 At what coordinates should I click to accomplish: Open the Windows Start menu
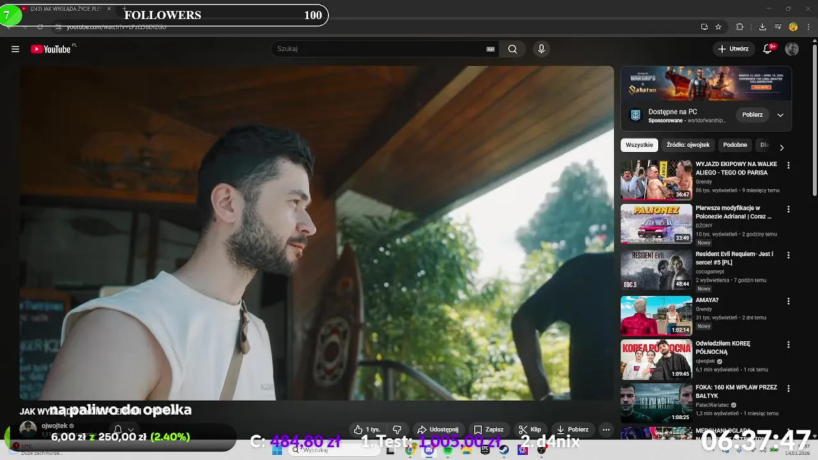coord(277,450)
